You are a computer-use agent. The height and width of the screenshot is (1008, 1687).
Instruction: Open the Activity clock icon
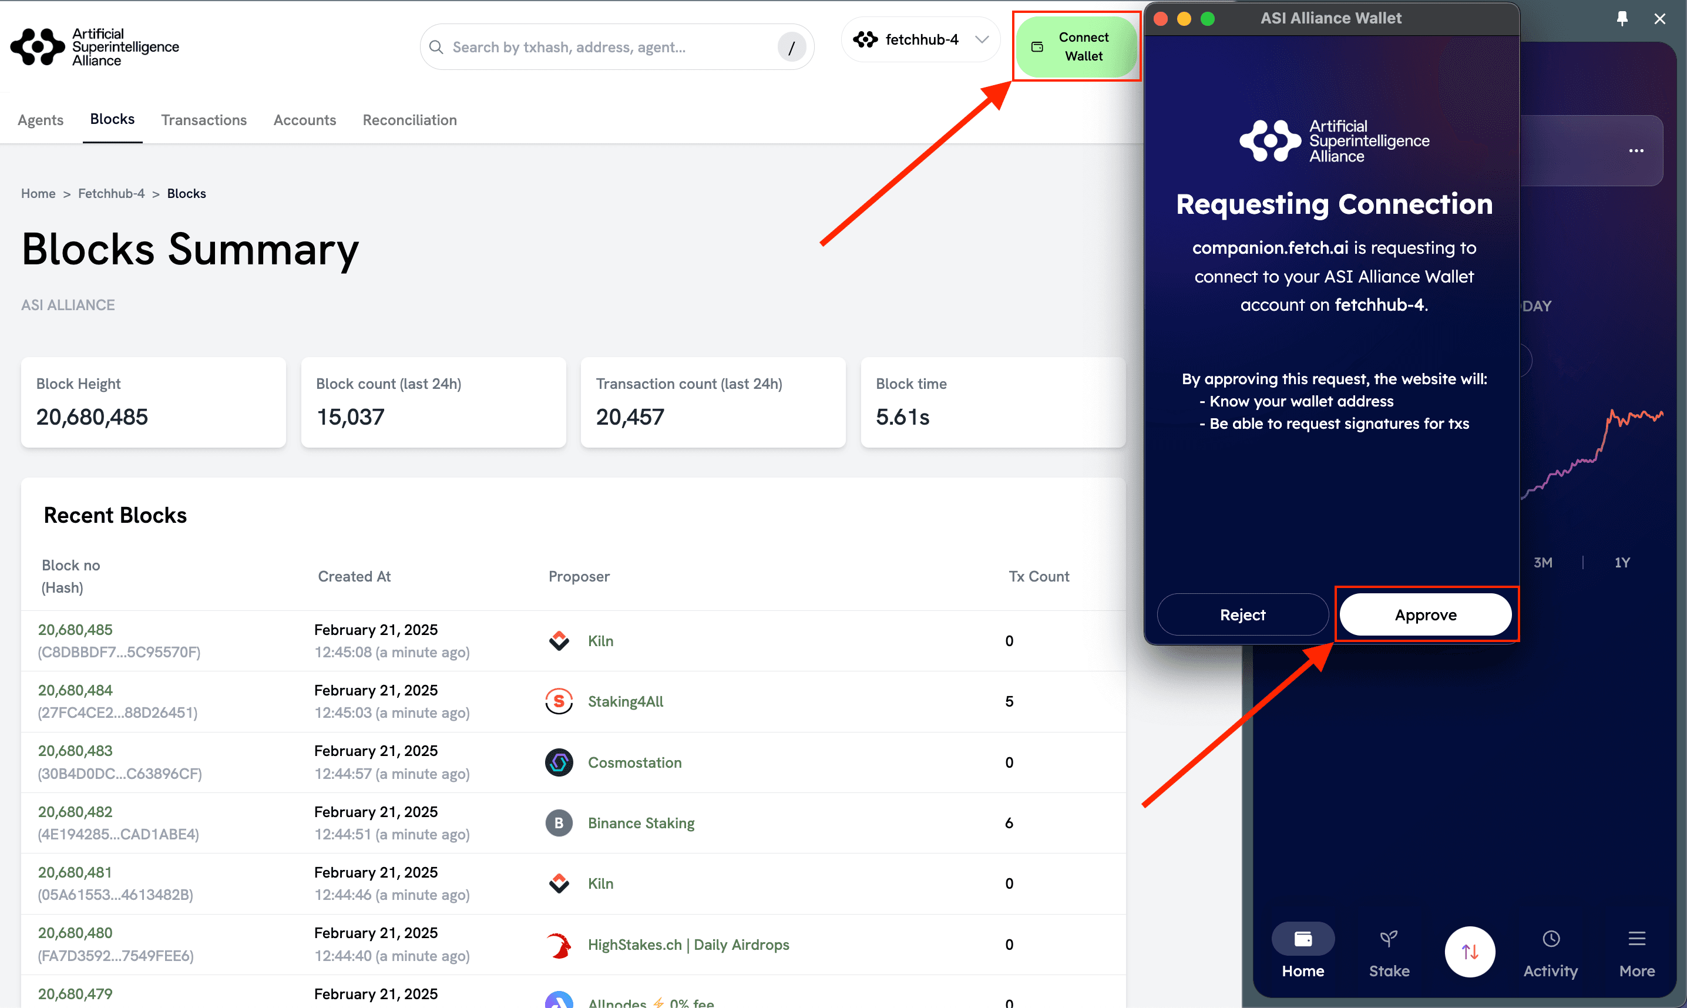point(1551,939)
